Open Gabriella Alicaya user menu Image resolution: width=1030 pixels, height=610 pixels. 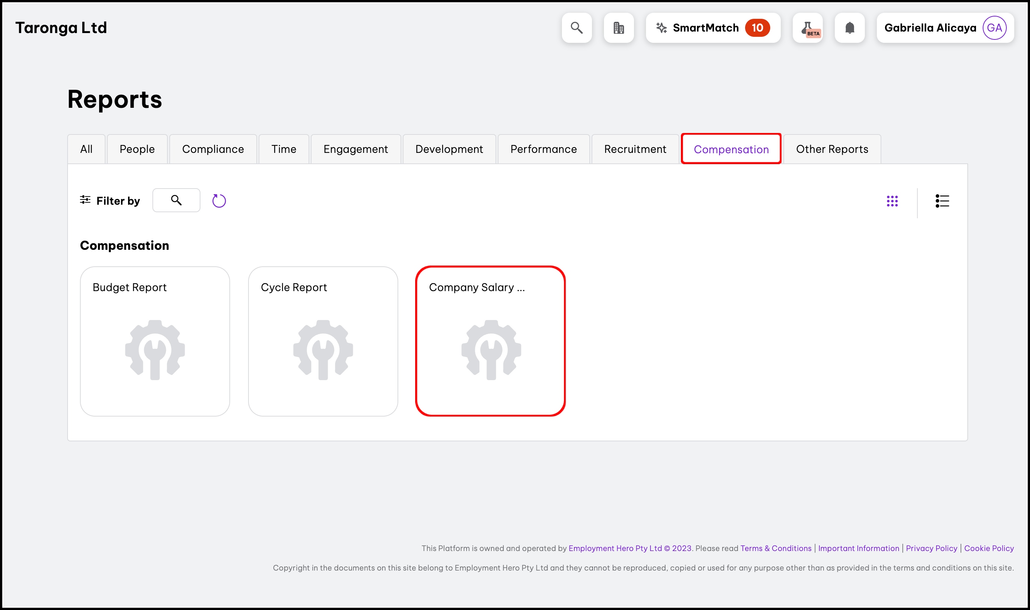pyautogui.click(x=930, y=28)
